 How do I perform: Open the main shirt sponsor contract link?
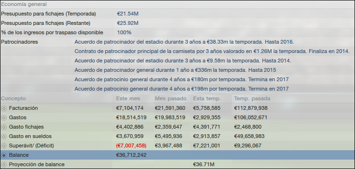pos(212,51)
